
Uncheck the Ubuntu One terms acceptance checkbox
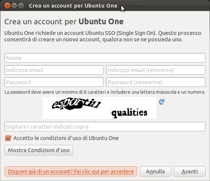coord(8,138)
